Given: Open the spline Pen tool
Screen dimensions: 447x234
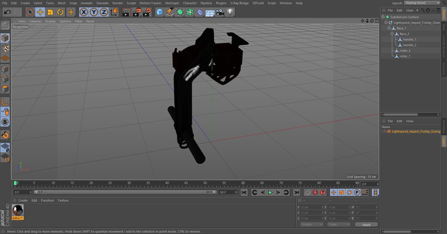Looking at the screenshot, I should point(170,12).
